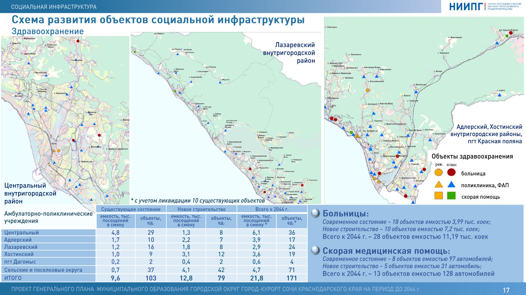The width and height of the screenshot is (526, 295).
Task: Click the Центральный внутригородской район map label
Action: click(x=30, y=193)
